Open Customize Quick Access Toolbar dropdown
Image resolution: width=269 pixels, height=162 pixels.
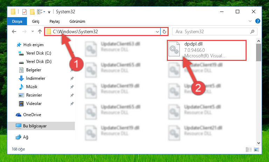[x=49, y=12]
